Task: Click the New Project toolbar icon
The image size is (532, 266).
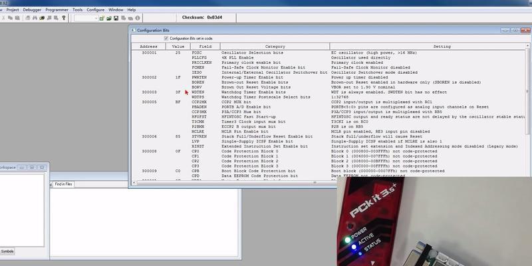Action: coord(102,18)
